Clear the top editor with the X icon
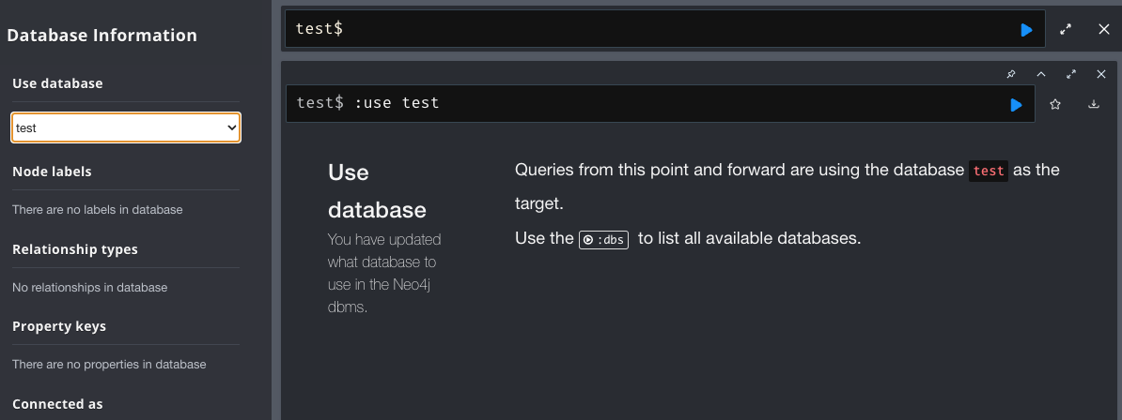Viewport: 1122px width, 420px height. coord(1103,29)
